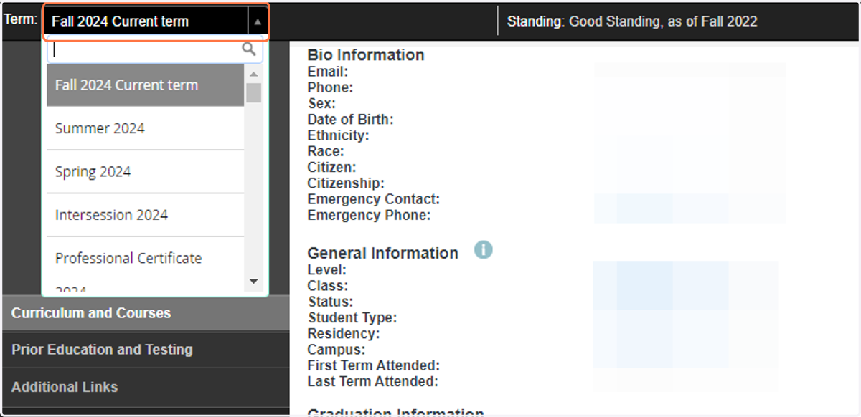Click the term list scroll down arrow
The width and height of the screenshot is (861, 417).
click(x=253, y=282)
